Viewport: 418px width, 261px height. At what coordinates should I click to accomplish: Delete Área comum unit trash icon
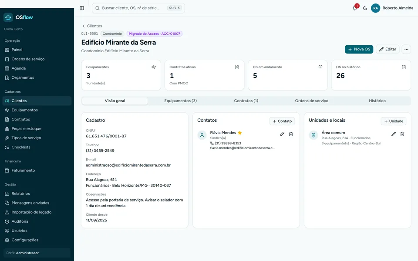click(x=402, y=134)
